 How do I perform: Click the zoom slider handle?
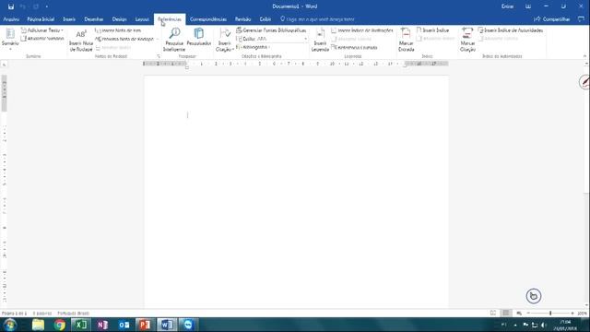coord(550,313)
